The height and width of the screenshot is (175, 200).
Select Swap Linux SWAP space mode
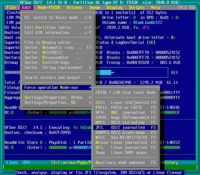point(126,152)
